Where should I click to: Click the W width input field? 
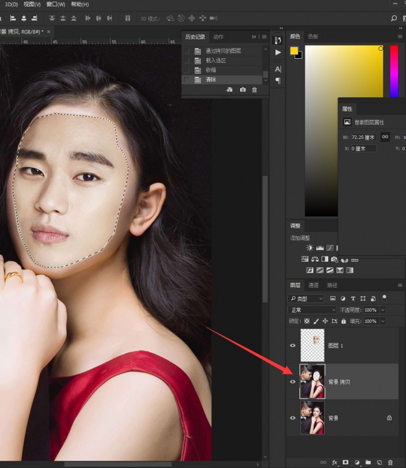pos(363,137)
